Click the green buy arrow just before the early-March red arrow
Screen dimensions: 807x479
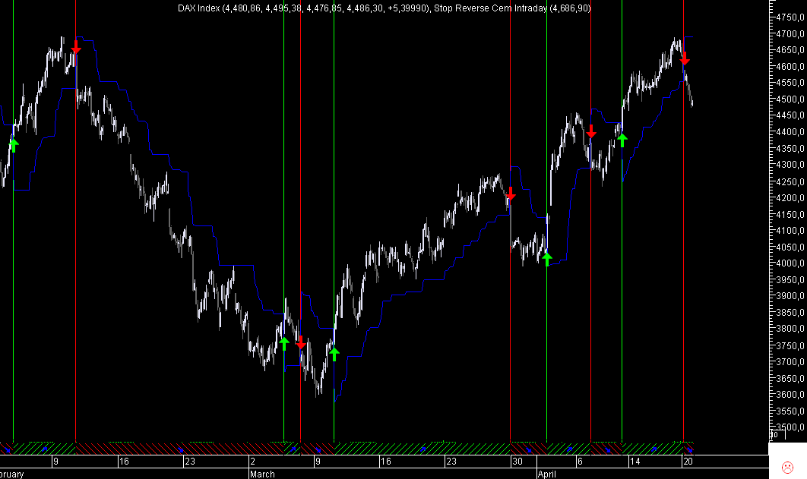click(284, 343)
